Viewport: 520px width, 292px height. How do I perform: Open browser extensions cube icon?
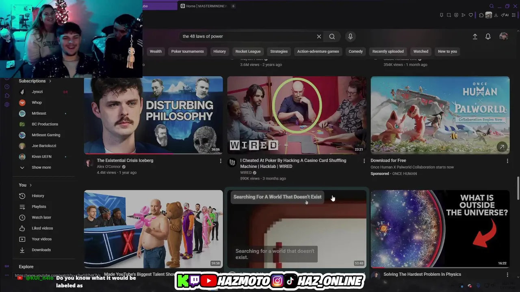(481, 15)
